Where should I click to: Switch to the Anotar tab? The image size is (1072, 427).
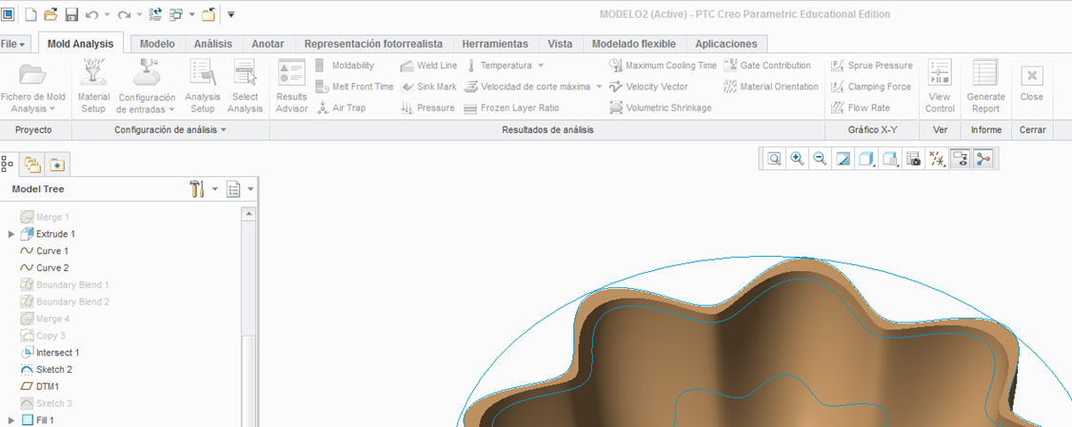pyautogui.click(x=268, y=44)
